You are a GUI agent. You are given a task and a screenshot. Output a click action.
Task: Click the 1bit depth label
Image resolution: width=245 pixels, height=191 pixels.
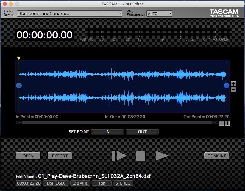[101, 183]
